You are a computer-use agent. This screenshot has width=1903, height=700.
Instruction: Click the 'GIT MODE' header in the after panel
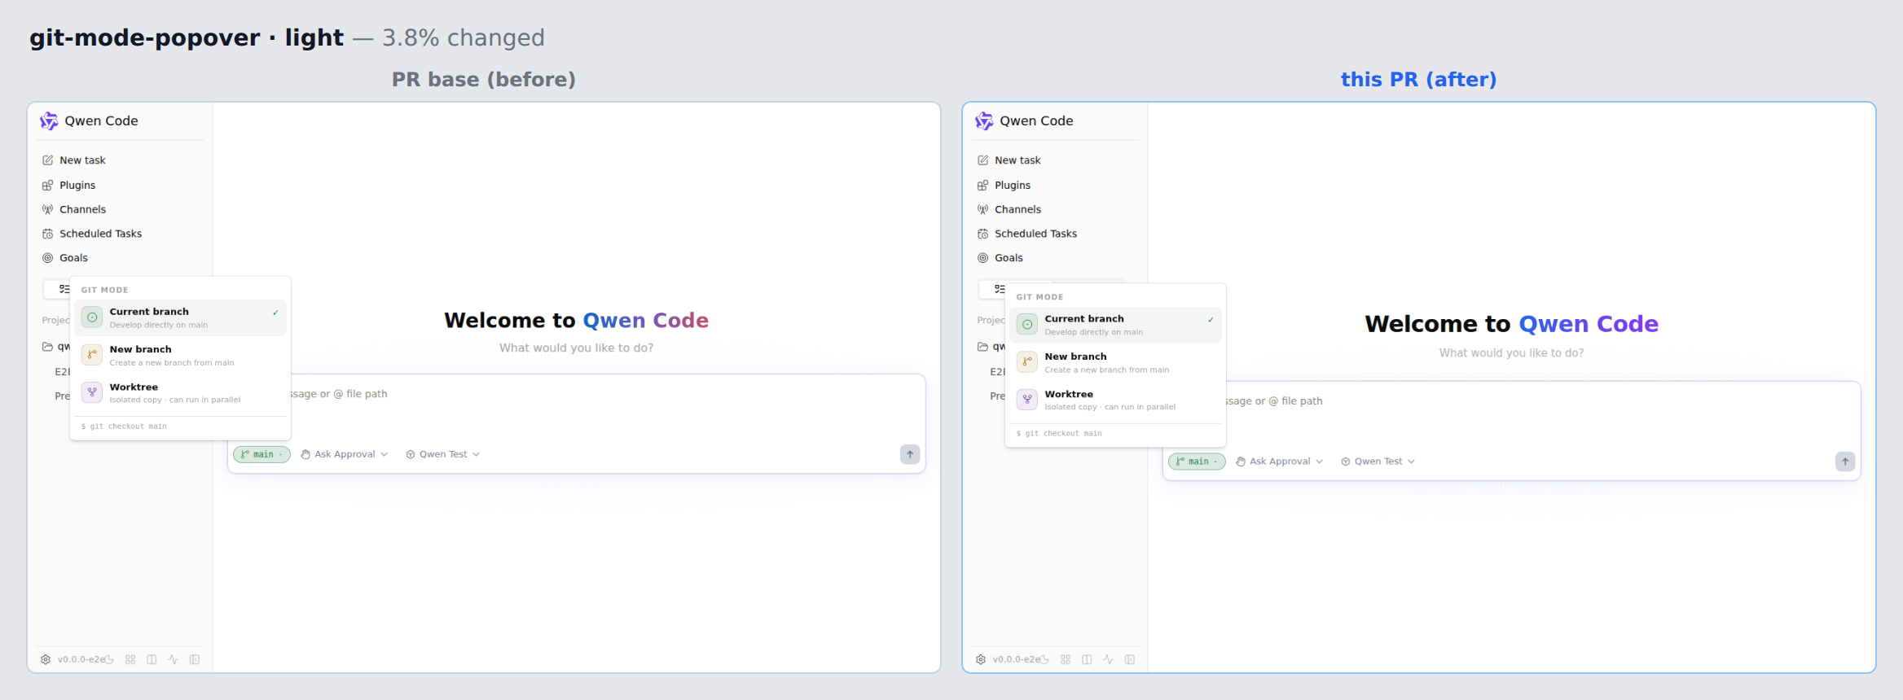1039,297
